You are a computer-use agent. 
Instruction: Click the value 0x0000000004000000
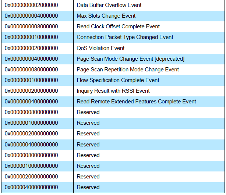[x=31, y=16]
